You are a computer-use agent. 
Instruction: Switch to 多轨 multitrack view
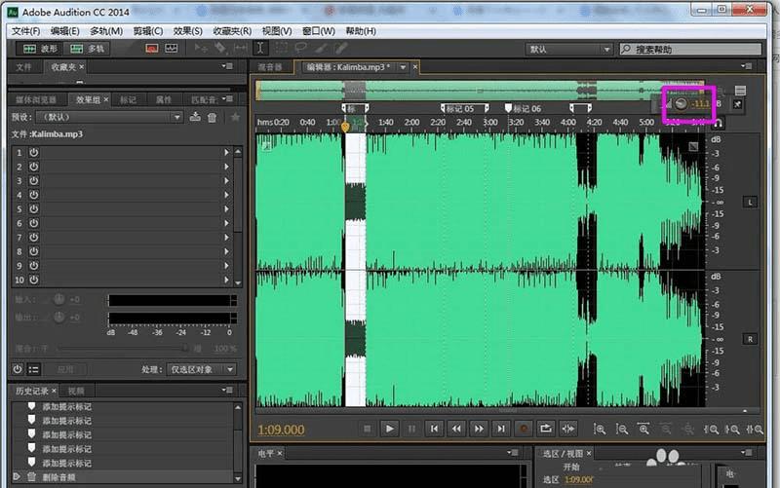pos(89,48)
